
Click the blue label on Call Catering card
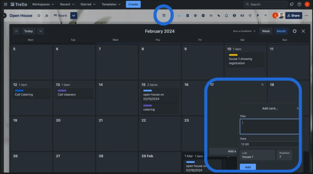pyautogui.click(x=19, y=90)
